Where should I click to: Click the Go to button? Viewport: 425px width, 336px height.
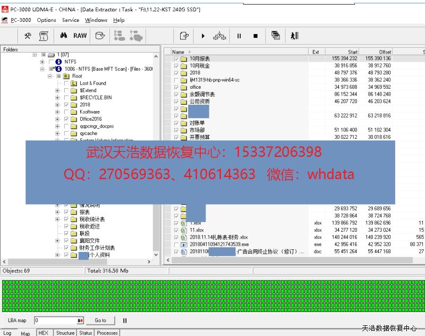[x=100, y=321]
